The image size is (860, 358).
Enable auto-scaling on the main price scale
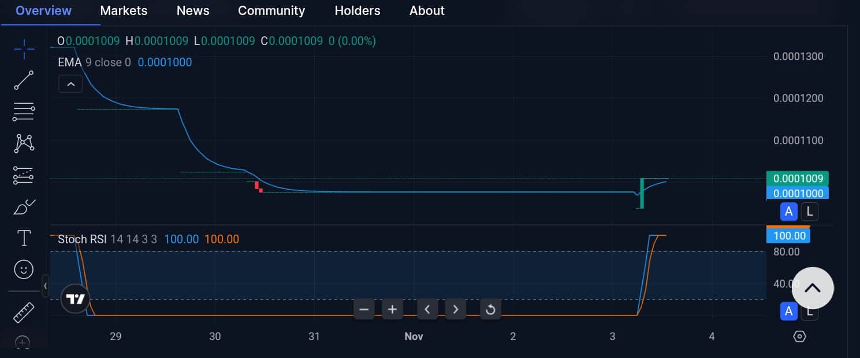pos(788,212)
